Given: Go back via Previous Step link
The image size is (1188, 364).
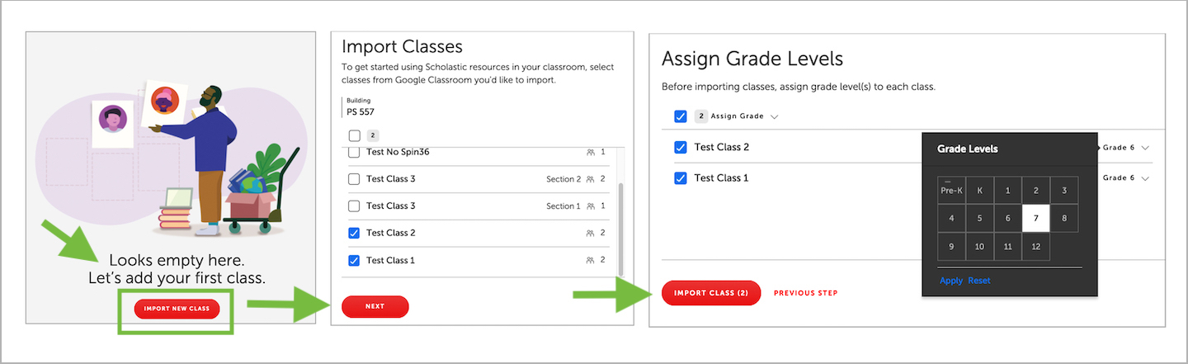Looking at the screenshot, I should (x=805, y=293).
